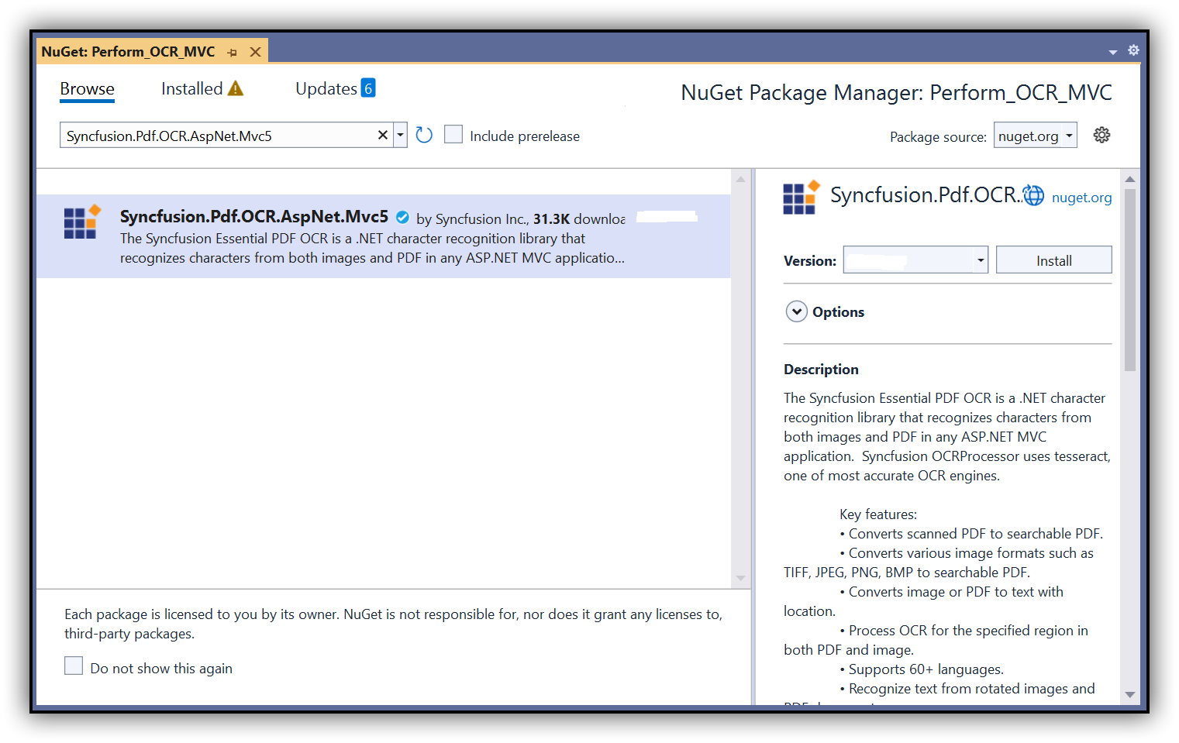Viewport: 1179px width, 743px height.
Task: Pin the NuGet: Perform_OCR_MVC tab
Action: point(232,51)
